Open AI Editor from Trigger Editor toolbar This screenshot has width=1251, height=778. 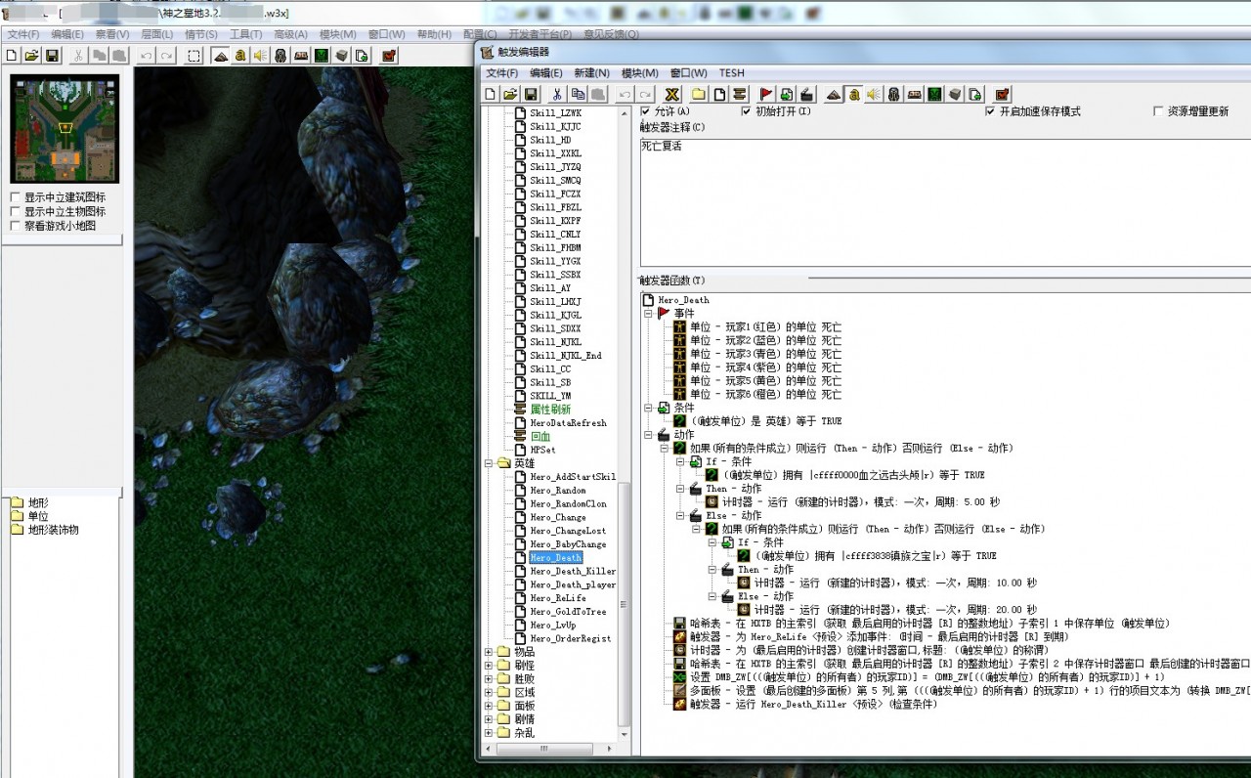(935, 94)
